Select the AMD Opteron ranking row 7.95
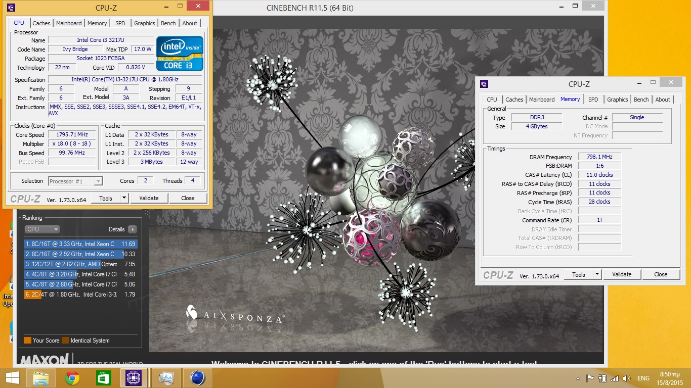This screenshot has width=691, height=388. tap(80, 264)
